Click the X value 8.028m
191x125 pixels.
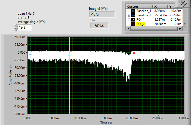point(160,11)
